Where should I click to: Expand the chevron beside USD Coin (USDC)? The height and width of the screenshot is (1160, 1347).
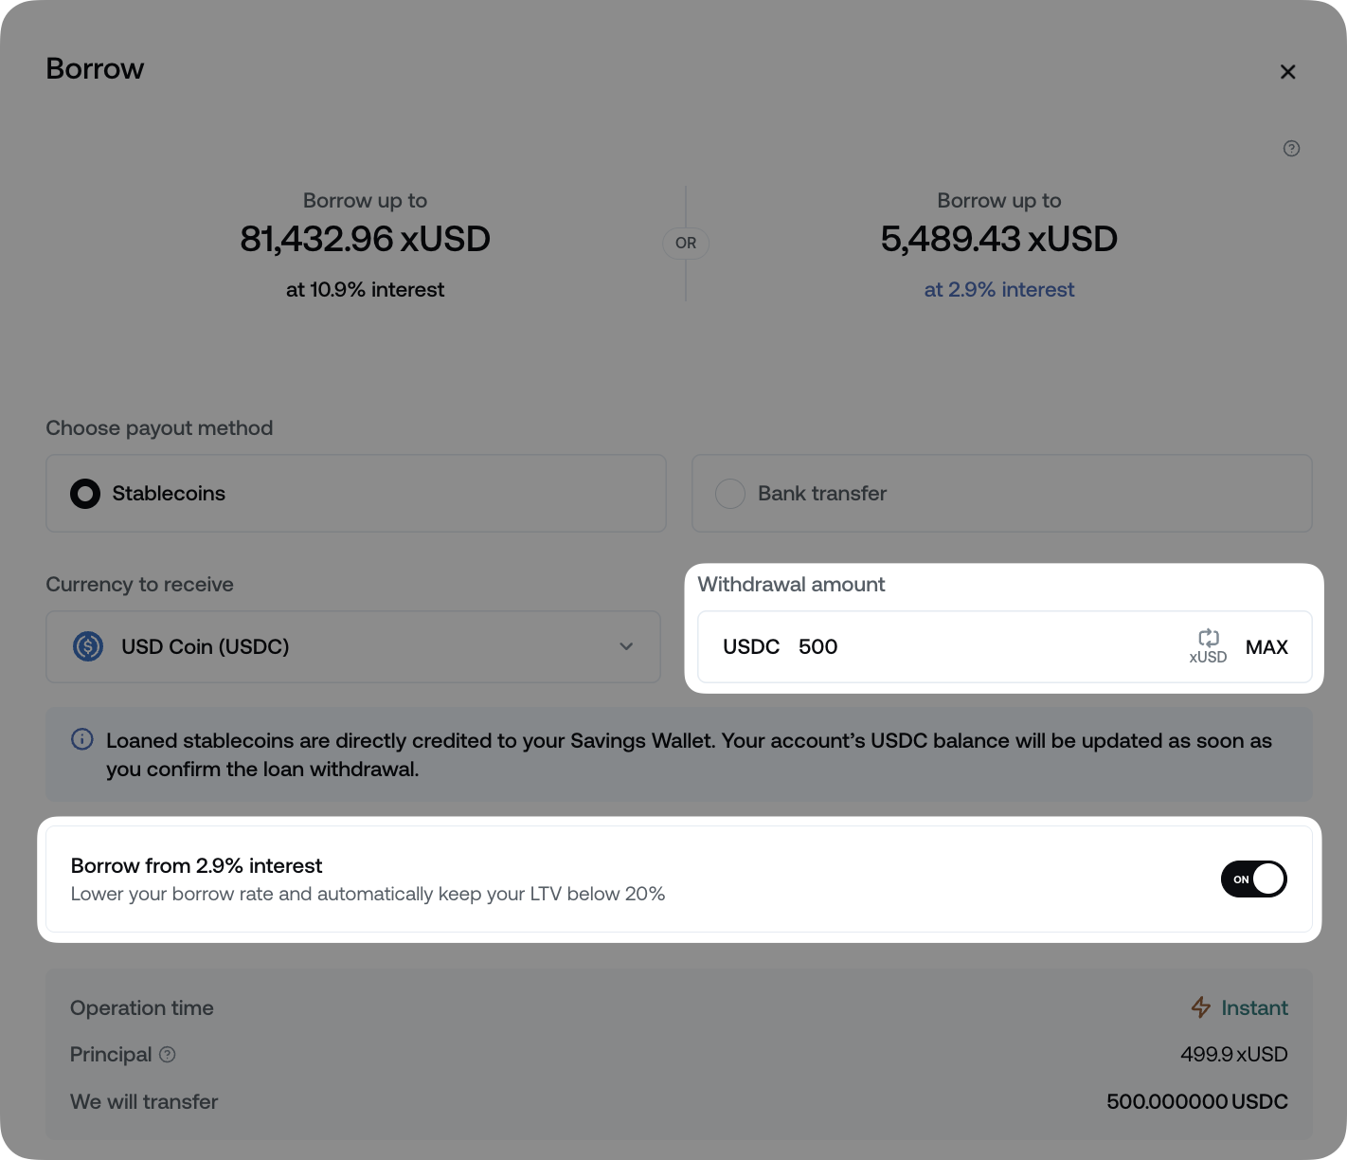coord(626,646)
